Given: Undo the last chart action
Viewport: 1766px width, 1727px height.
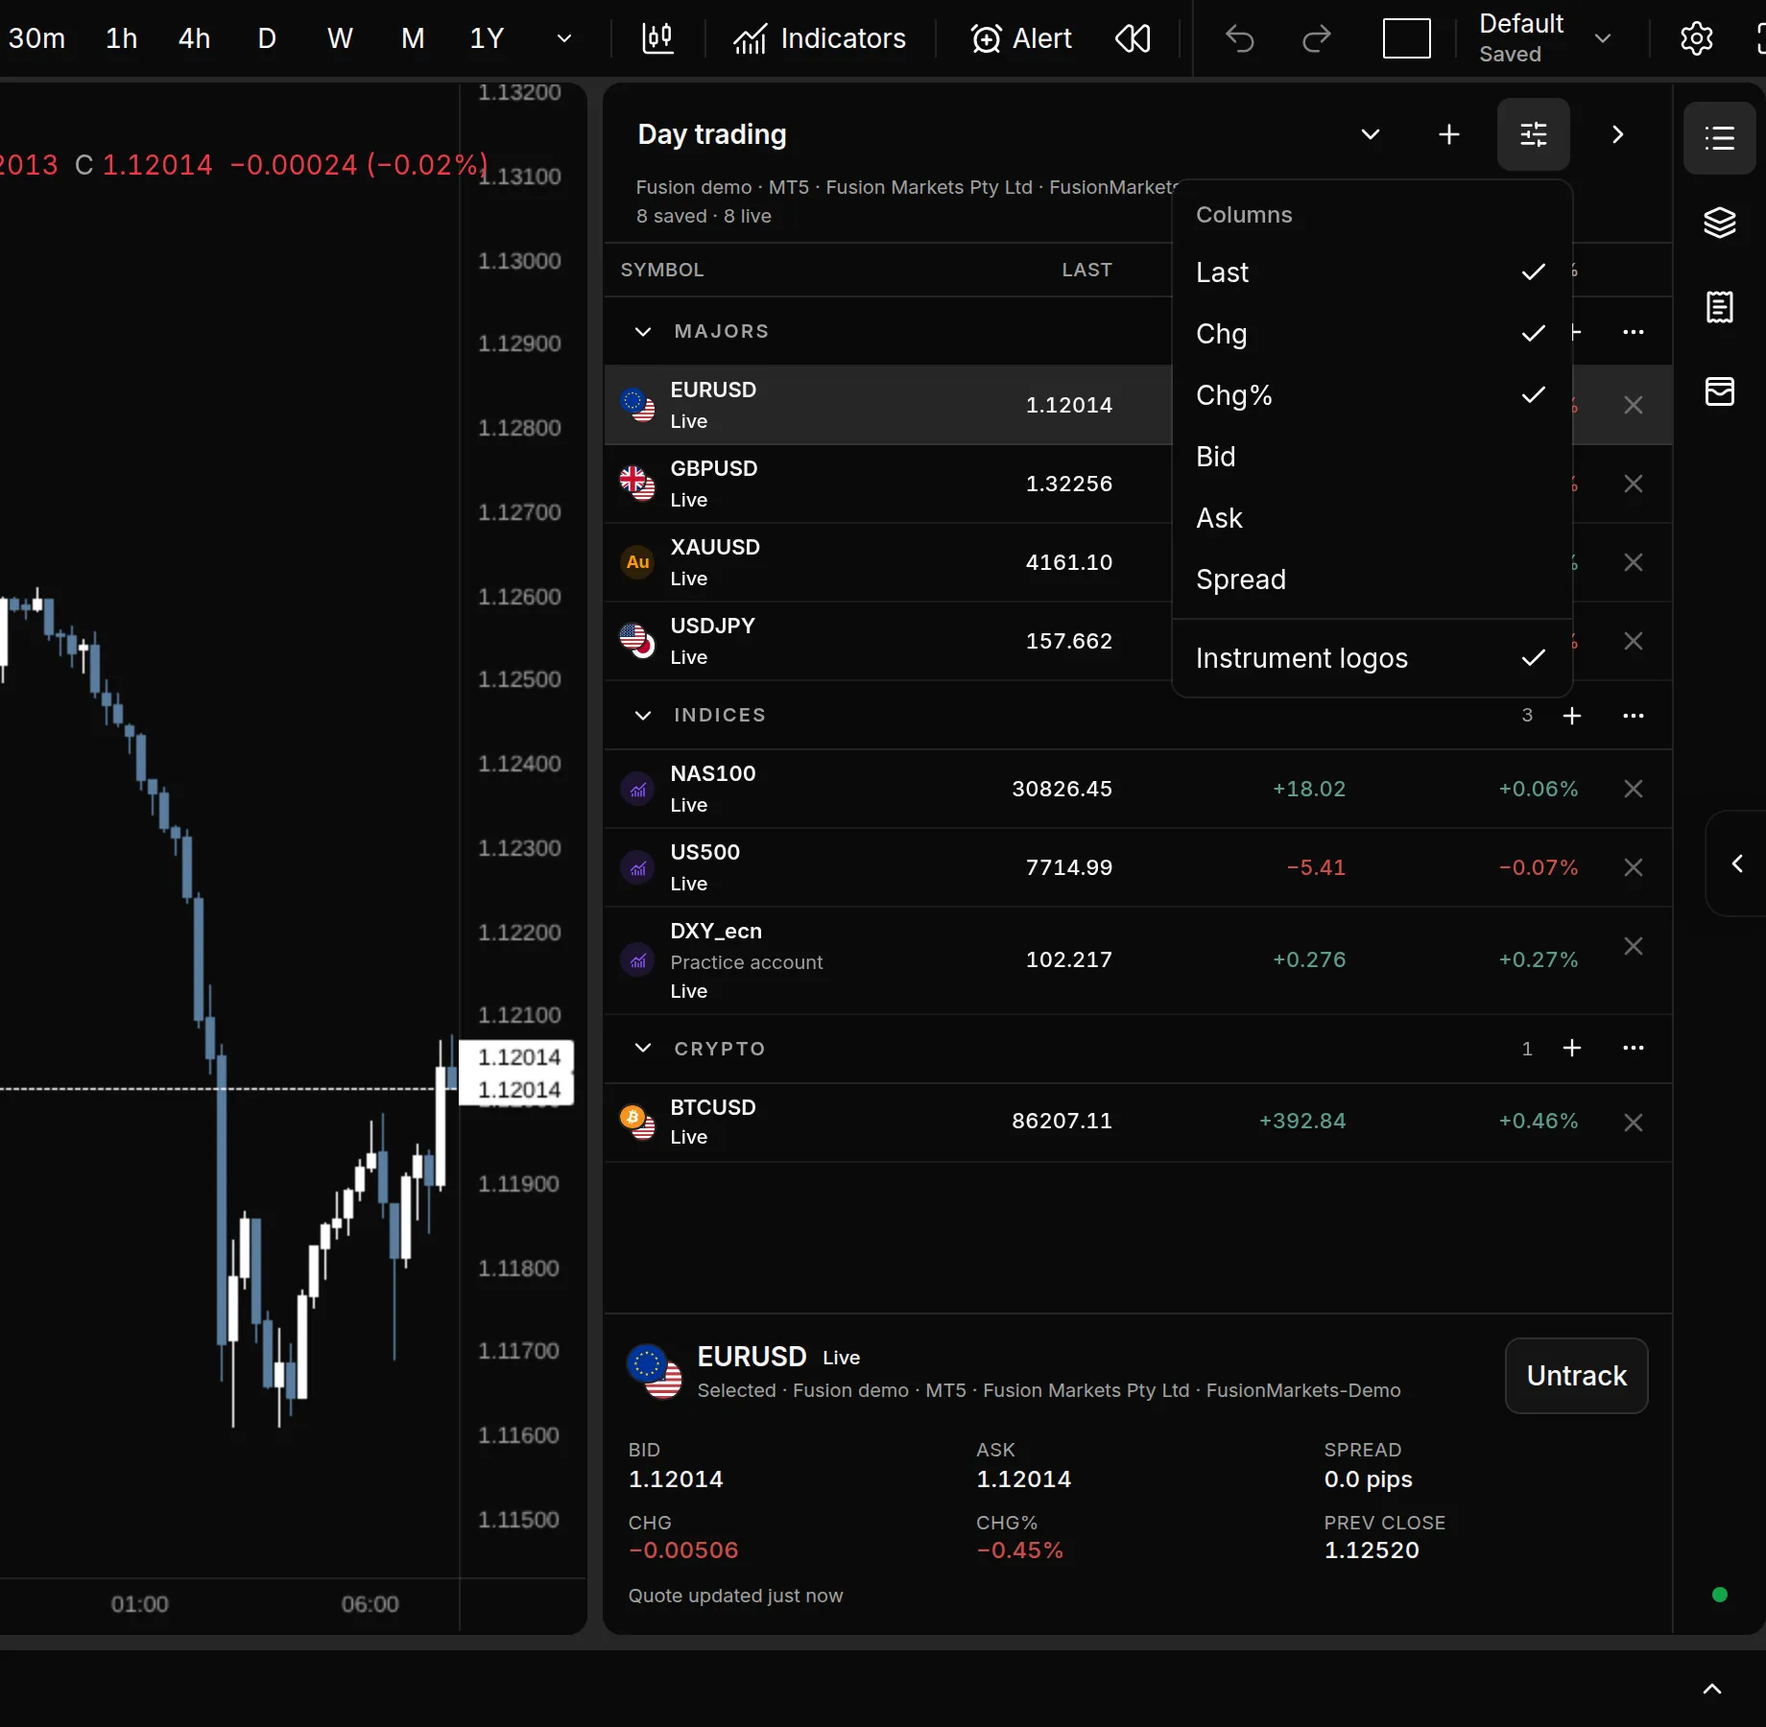Looking at the screenshot, I should click(x=1240, y=38).
